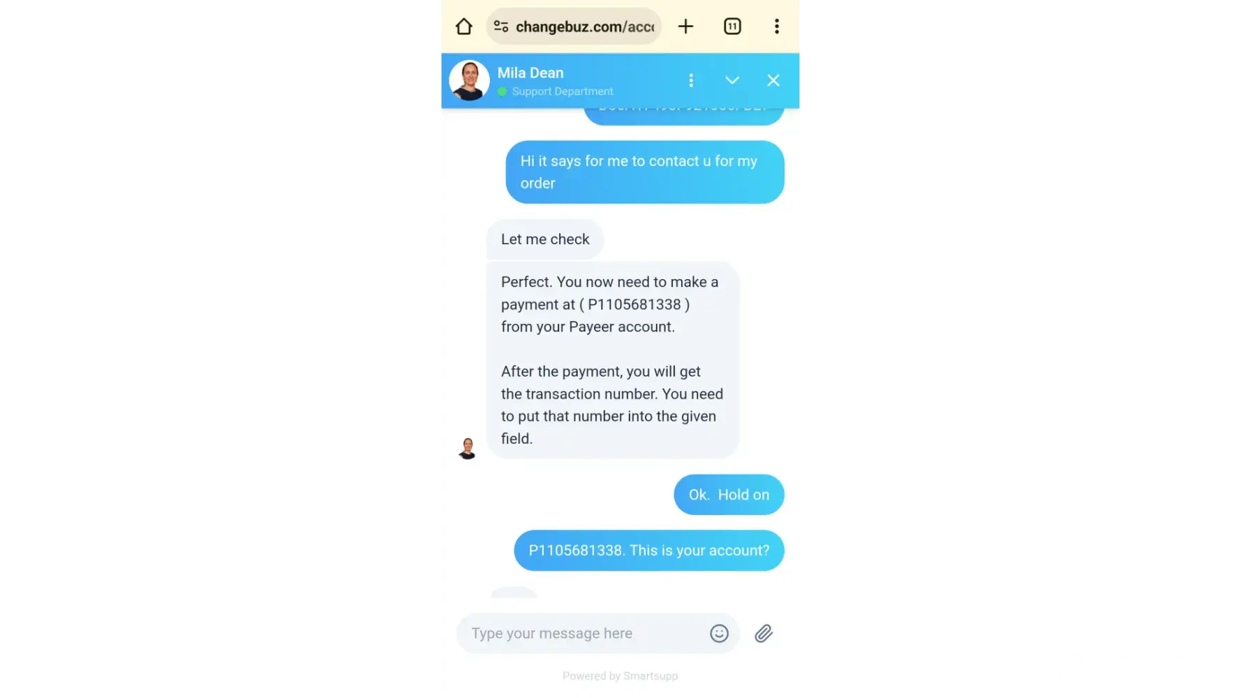Tap the 'contact u for my order' message

[x=645, y=172]
